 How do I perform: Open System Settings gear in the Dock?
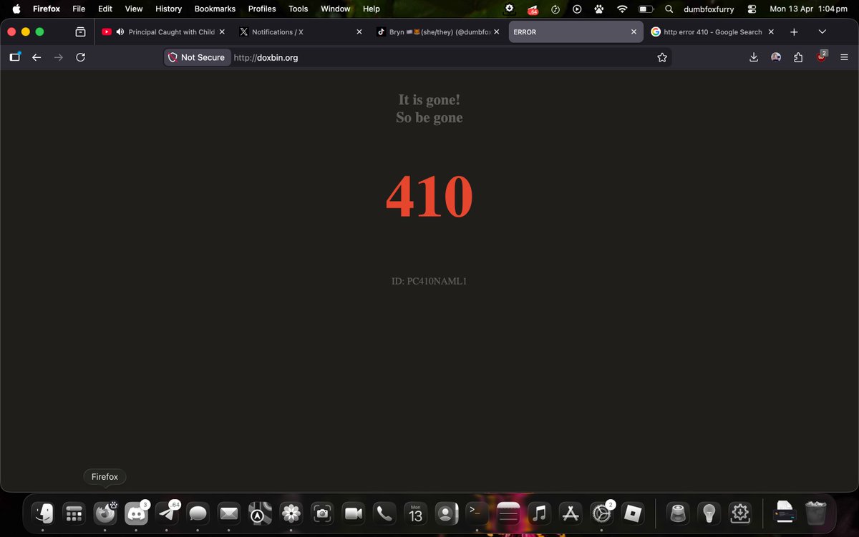[601, 513]
